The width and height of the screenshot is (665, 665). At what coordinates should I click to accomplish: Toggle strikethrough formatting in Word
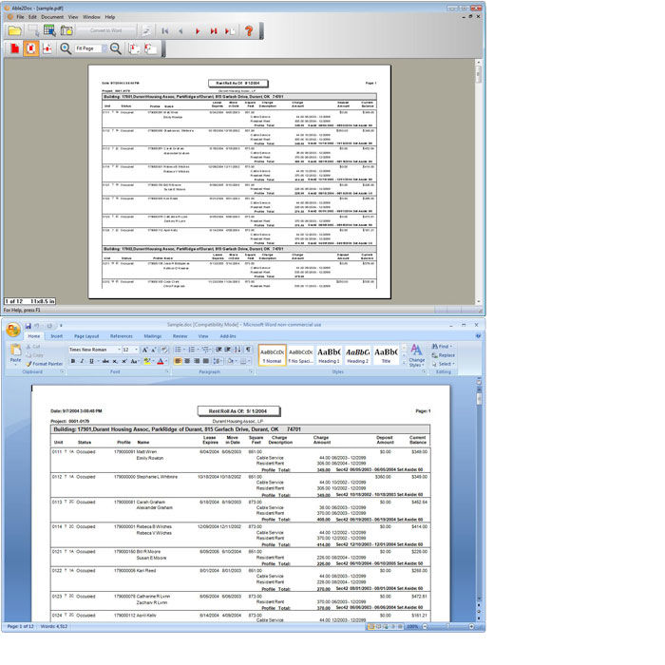pos(105,361)
